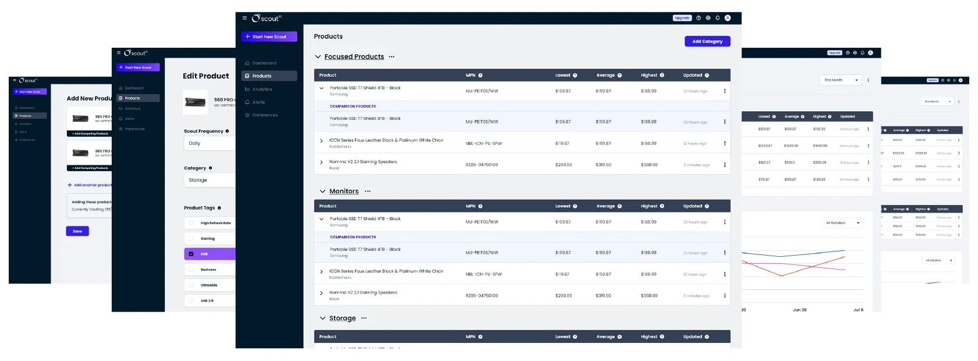Image resolution: width=978 pixels, height=361 pixels.
Task: Check the Gaming tag checkbox
Action: tap(191, 238)
